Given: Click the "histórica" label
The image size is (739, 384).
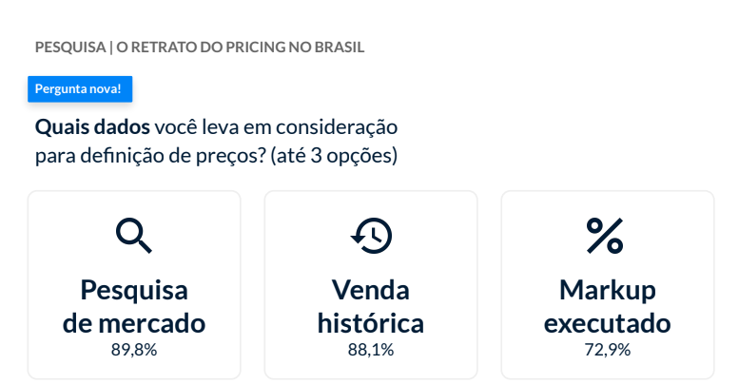Looking at the screenshot, I should (x=371, y=322).
